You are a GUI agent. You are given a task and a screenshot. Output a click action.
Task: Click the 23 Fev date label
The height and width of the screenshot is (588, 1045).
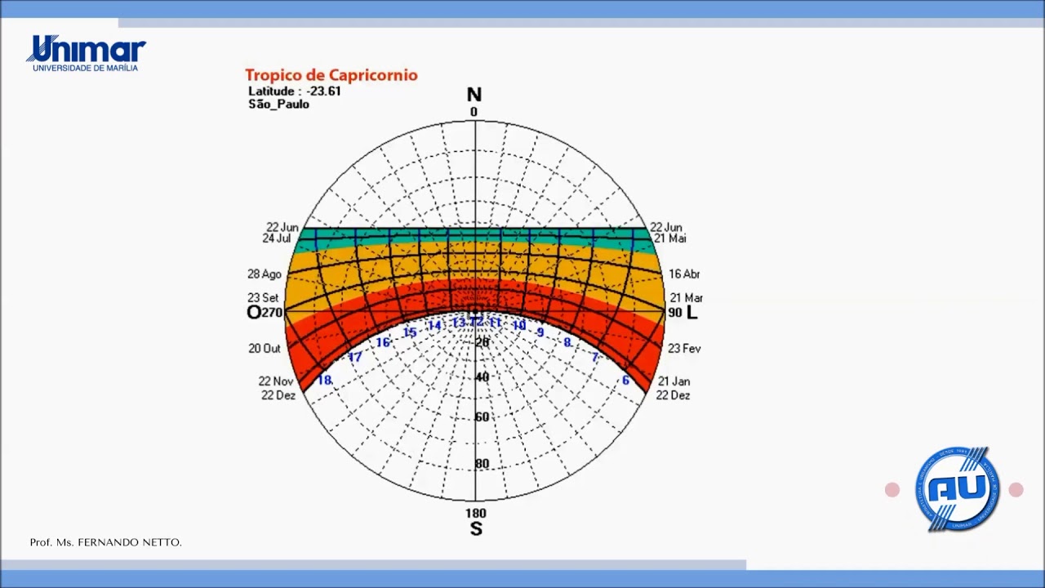[x=684, y=349]
